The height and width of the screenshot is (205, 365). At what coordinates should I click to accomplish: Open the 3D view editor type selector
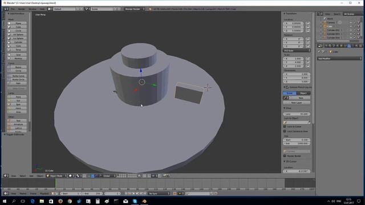(x=6, y=176)
